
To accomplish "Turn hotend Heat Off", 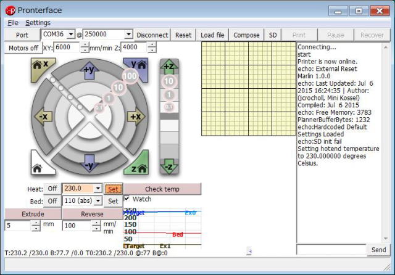I will tap(52, 189).
